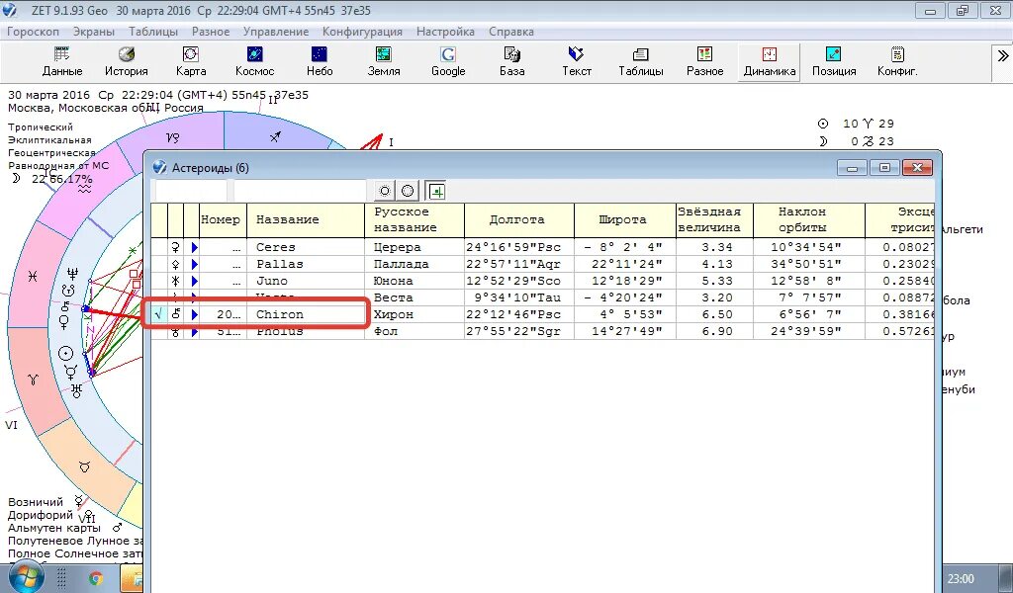Viewport: 1013px width, 593px height.
Task: Sort by the Широта column header
Action: 625,220
